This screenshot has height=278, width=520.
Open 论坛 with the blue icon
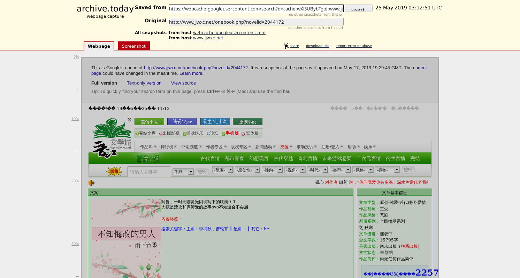coord(212,133)
